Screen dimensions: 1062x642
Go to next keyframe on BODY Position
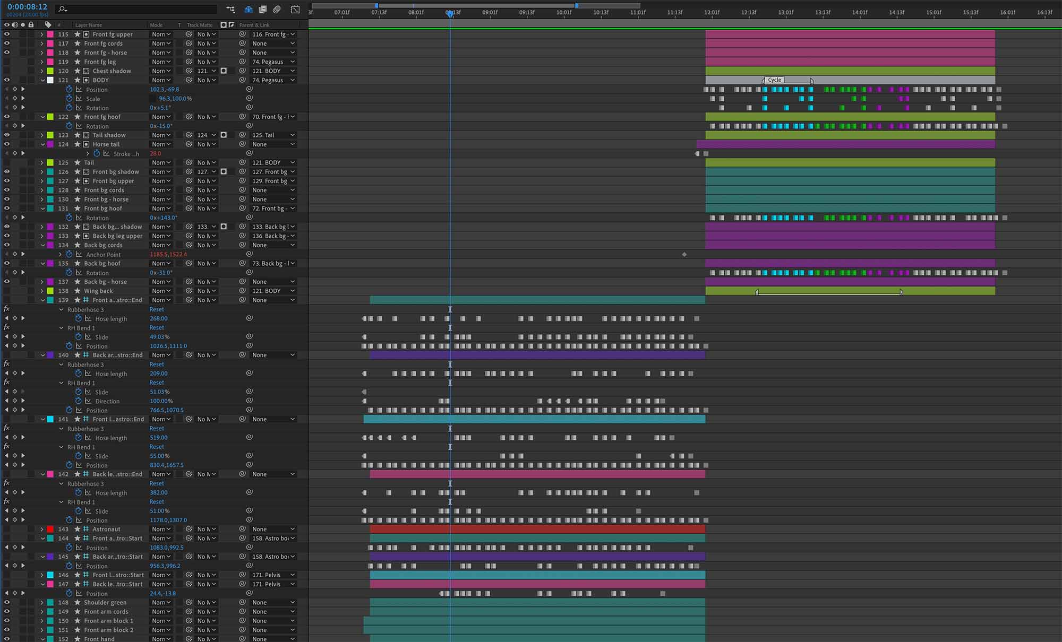(x=23, y=89)
